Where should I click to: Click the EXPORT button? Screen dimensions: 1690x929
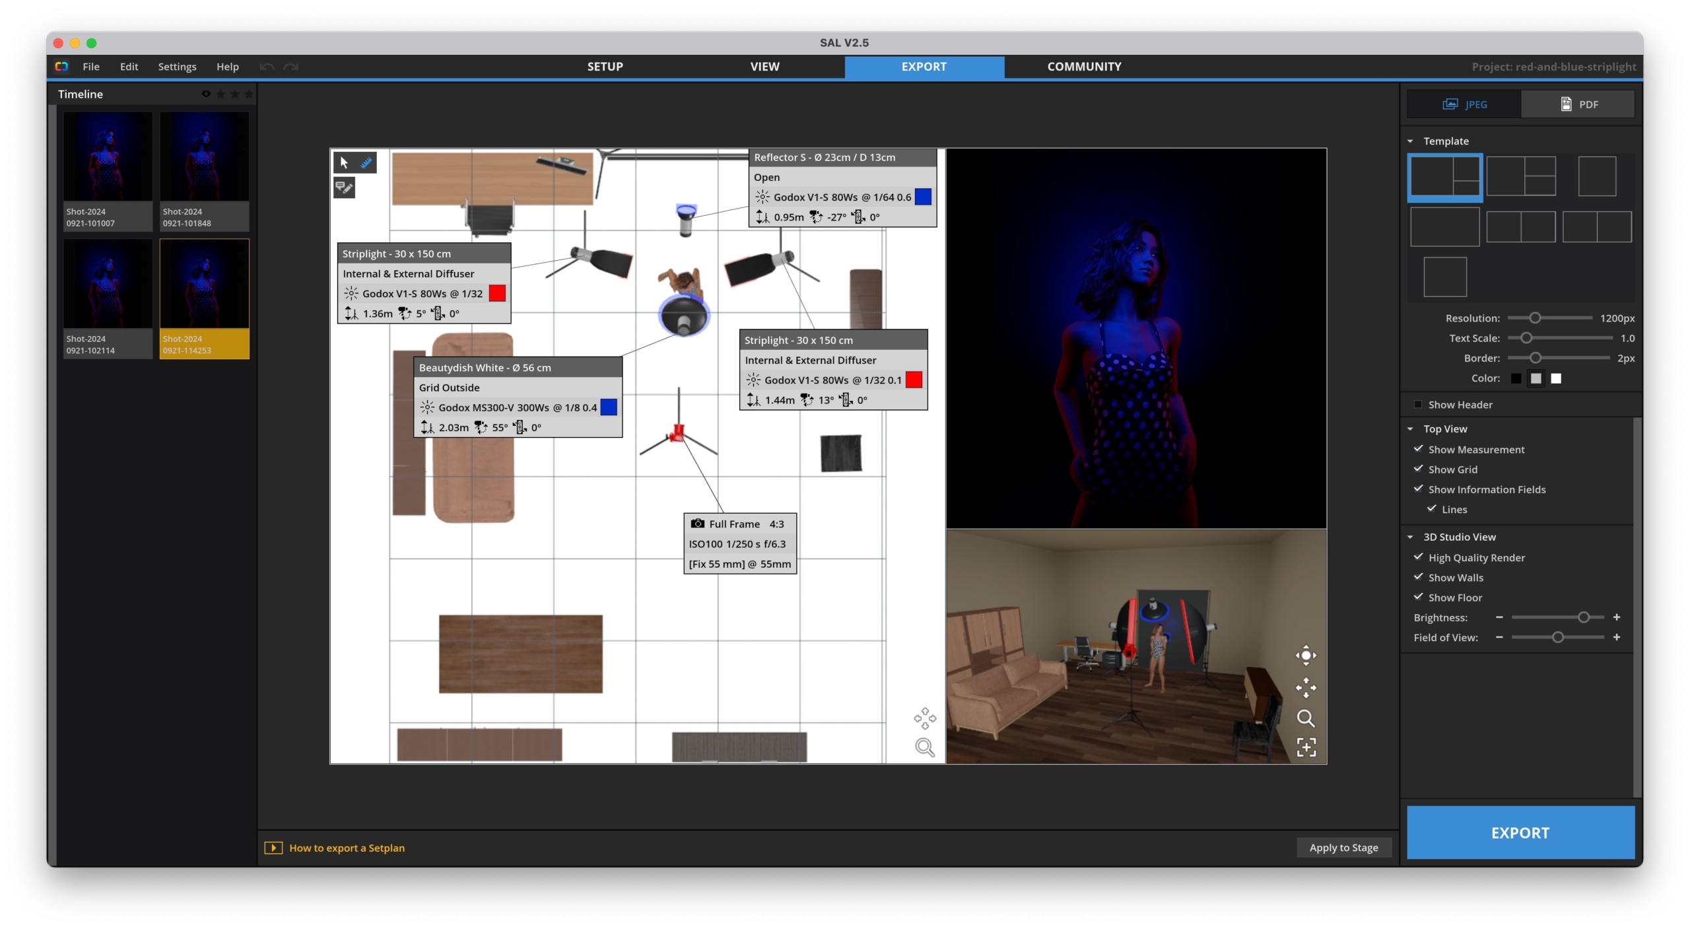[1520, 832]
